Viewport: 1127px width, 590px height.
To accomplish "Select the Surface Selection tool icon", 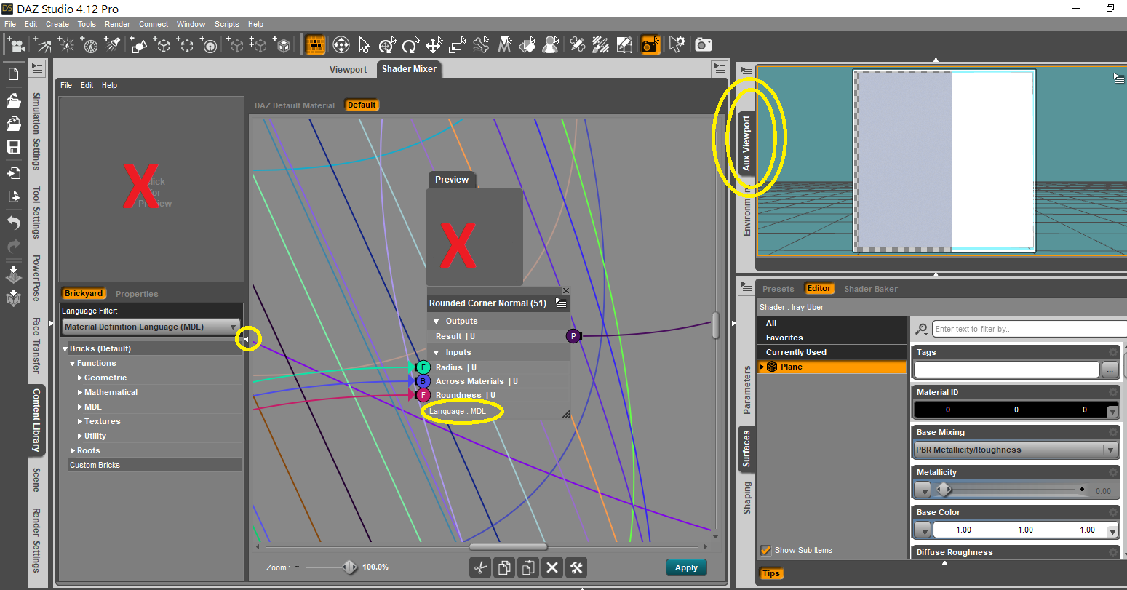I will pos(527,45).
